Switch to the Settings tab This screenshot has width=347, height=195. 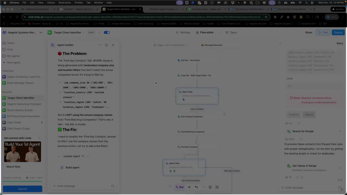coord(183,32)
